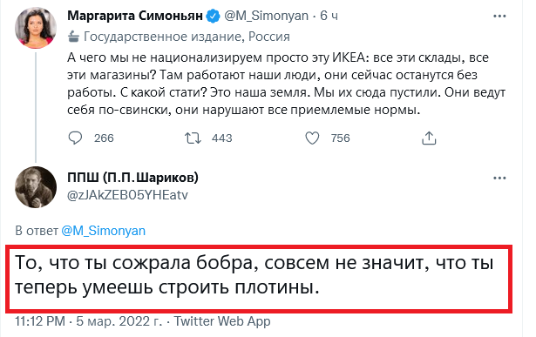
Task: Open Маргарита Симоньян profile picture
Action: pos(36,28)
